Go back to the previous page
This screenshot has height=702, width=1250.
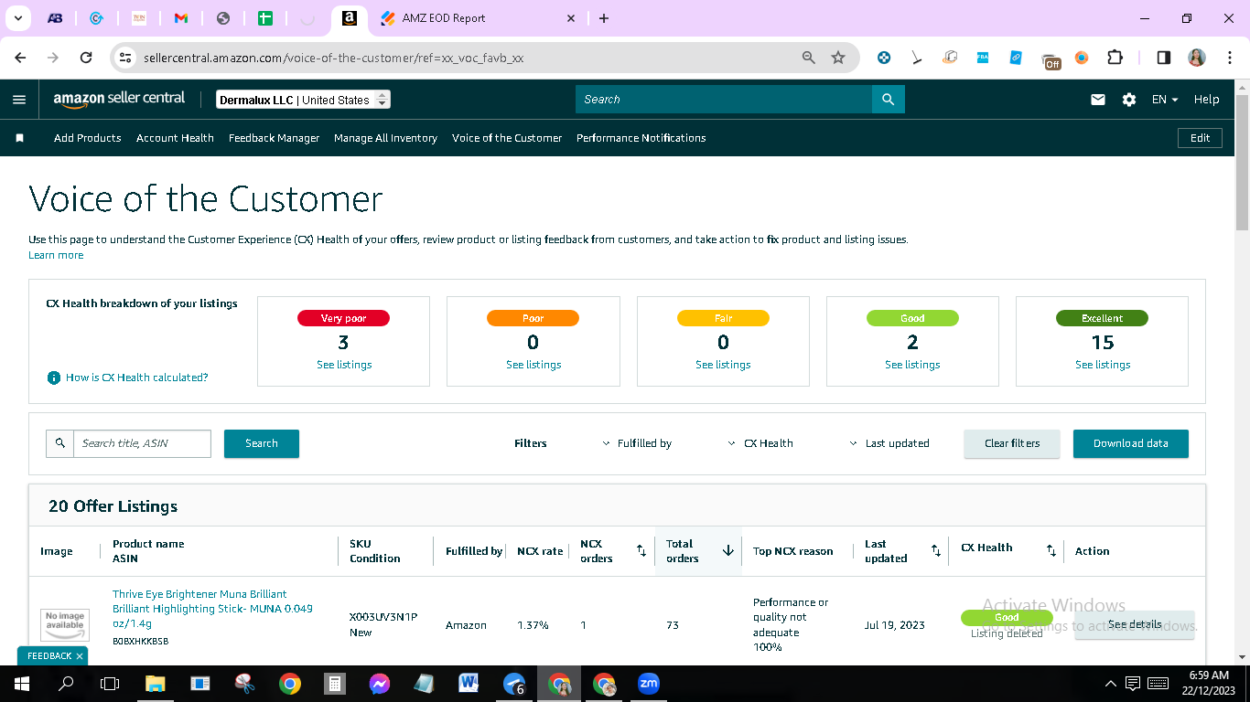click(x=21, y=58)
